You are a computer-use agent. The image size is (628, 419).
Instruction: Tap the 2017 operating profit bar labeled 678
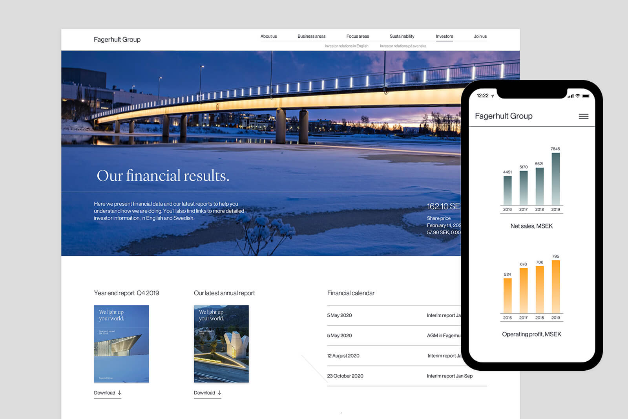(x=524, y=291)
